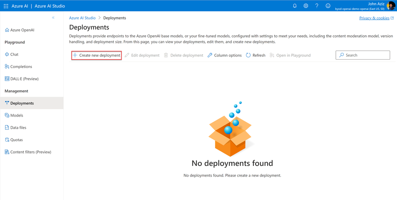The height and width of the screenshot is (200, 397).
Task: Click the John Aziz account name
Action: 376,4
